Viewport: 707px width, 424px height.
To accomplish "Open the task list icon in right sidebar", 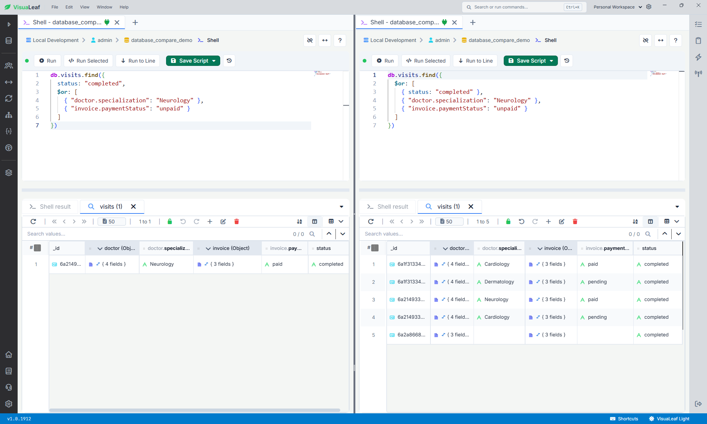I will click(698, 24).
